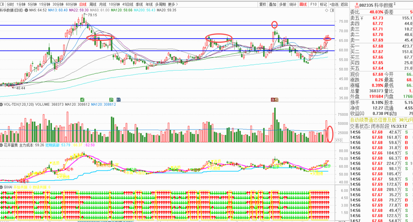The height and width of the screenshot is (222, 413).
Task: Select the 5分钟 period tab
Action: tap(32, 4)
